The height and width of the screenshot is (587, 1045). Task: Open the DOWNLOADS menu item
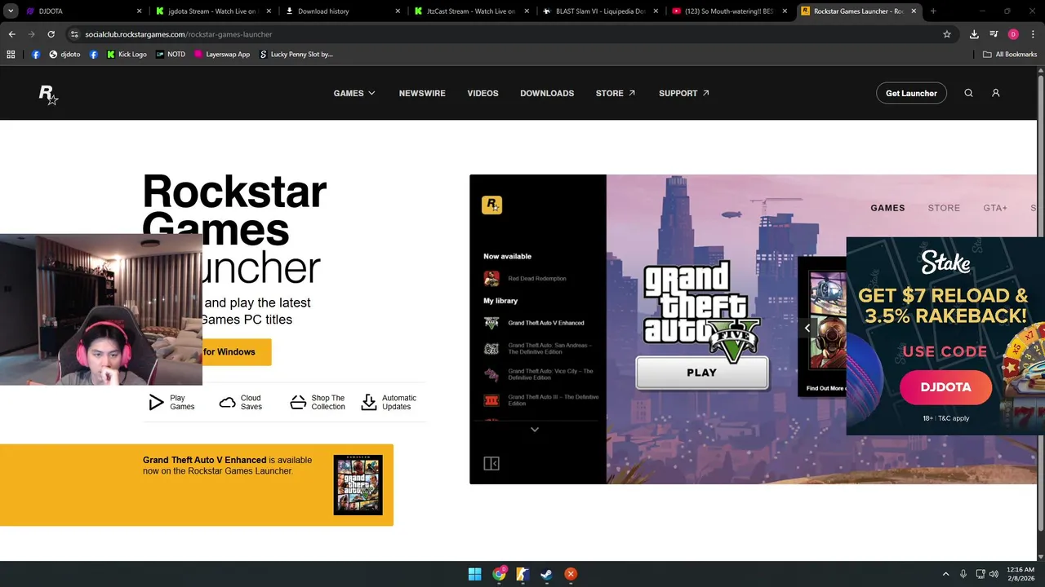(x=547, y=93)
